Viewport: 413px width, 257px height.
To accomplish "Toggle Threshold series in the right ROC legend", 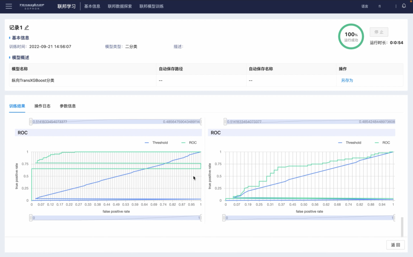I will 350,142.
